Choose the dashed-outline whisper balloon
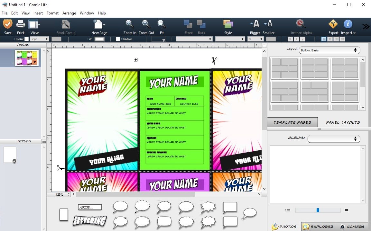Image resolution: width=371 pixels, height=231 pixels. pyautogui.click(x=142, y=207)
